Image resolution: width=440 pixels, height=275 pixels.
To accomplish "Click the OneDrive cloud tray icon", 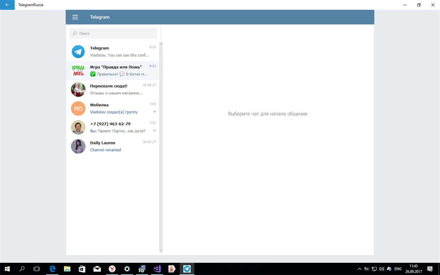I will 389,269.
